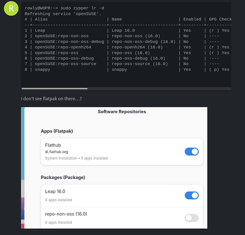Click the 'dl.flathub.org' address text
245x235 pixels.
pyautogui.click(x=56, y=152)
